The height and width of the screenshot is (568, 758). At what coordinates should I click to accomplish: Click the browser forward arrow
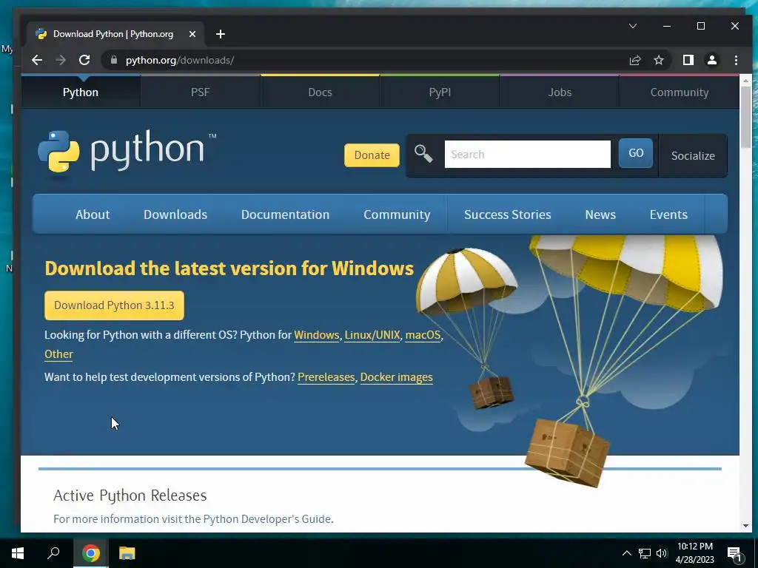(61, 60)
